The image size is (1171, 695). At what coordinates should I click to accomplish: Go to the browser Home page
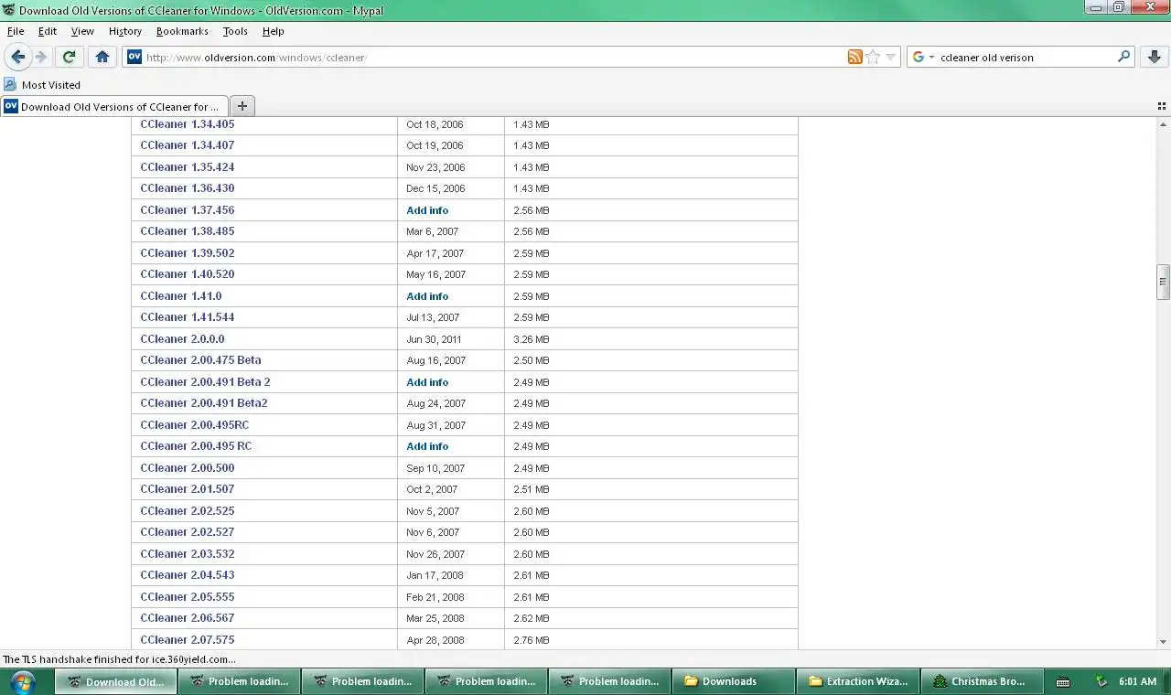(102, 57)
